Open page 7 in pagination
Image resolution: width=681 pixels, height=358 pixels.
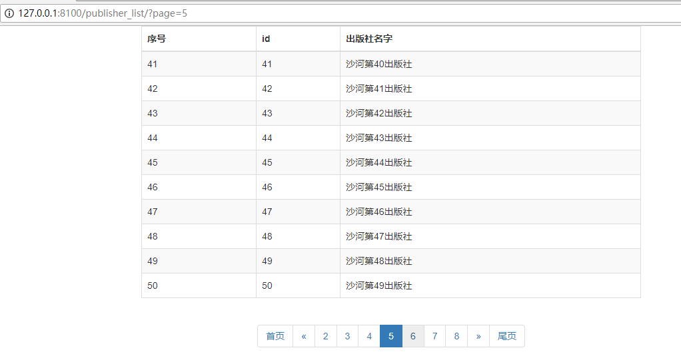pos(434,336)
